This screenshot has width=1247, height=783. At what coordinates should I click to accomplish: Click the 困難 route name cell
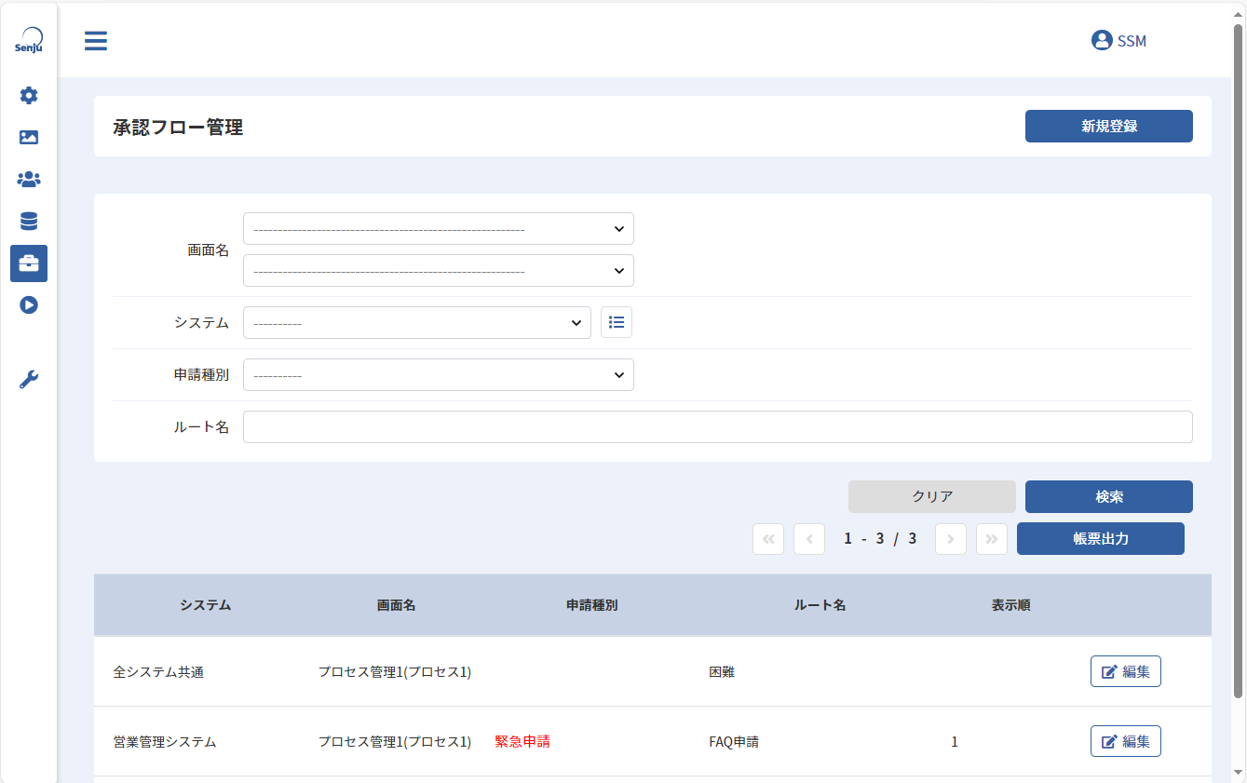point(722,671)
